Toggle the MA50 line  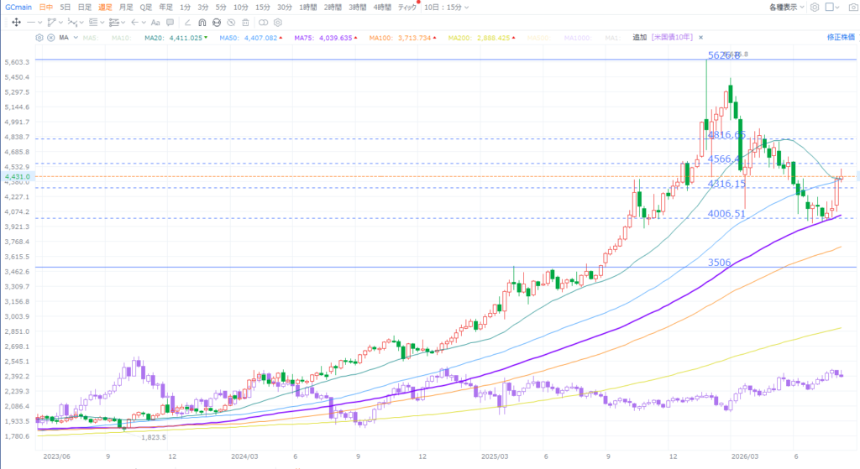[x=251, y=38]
